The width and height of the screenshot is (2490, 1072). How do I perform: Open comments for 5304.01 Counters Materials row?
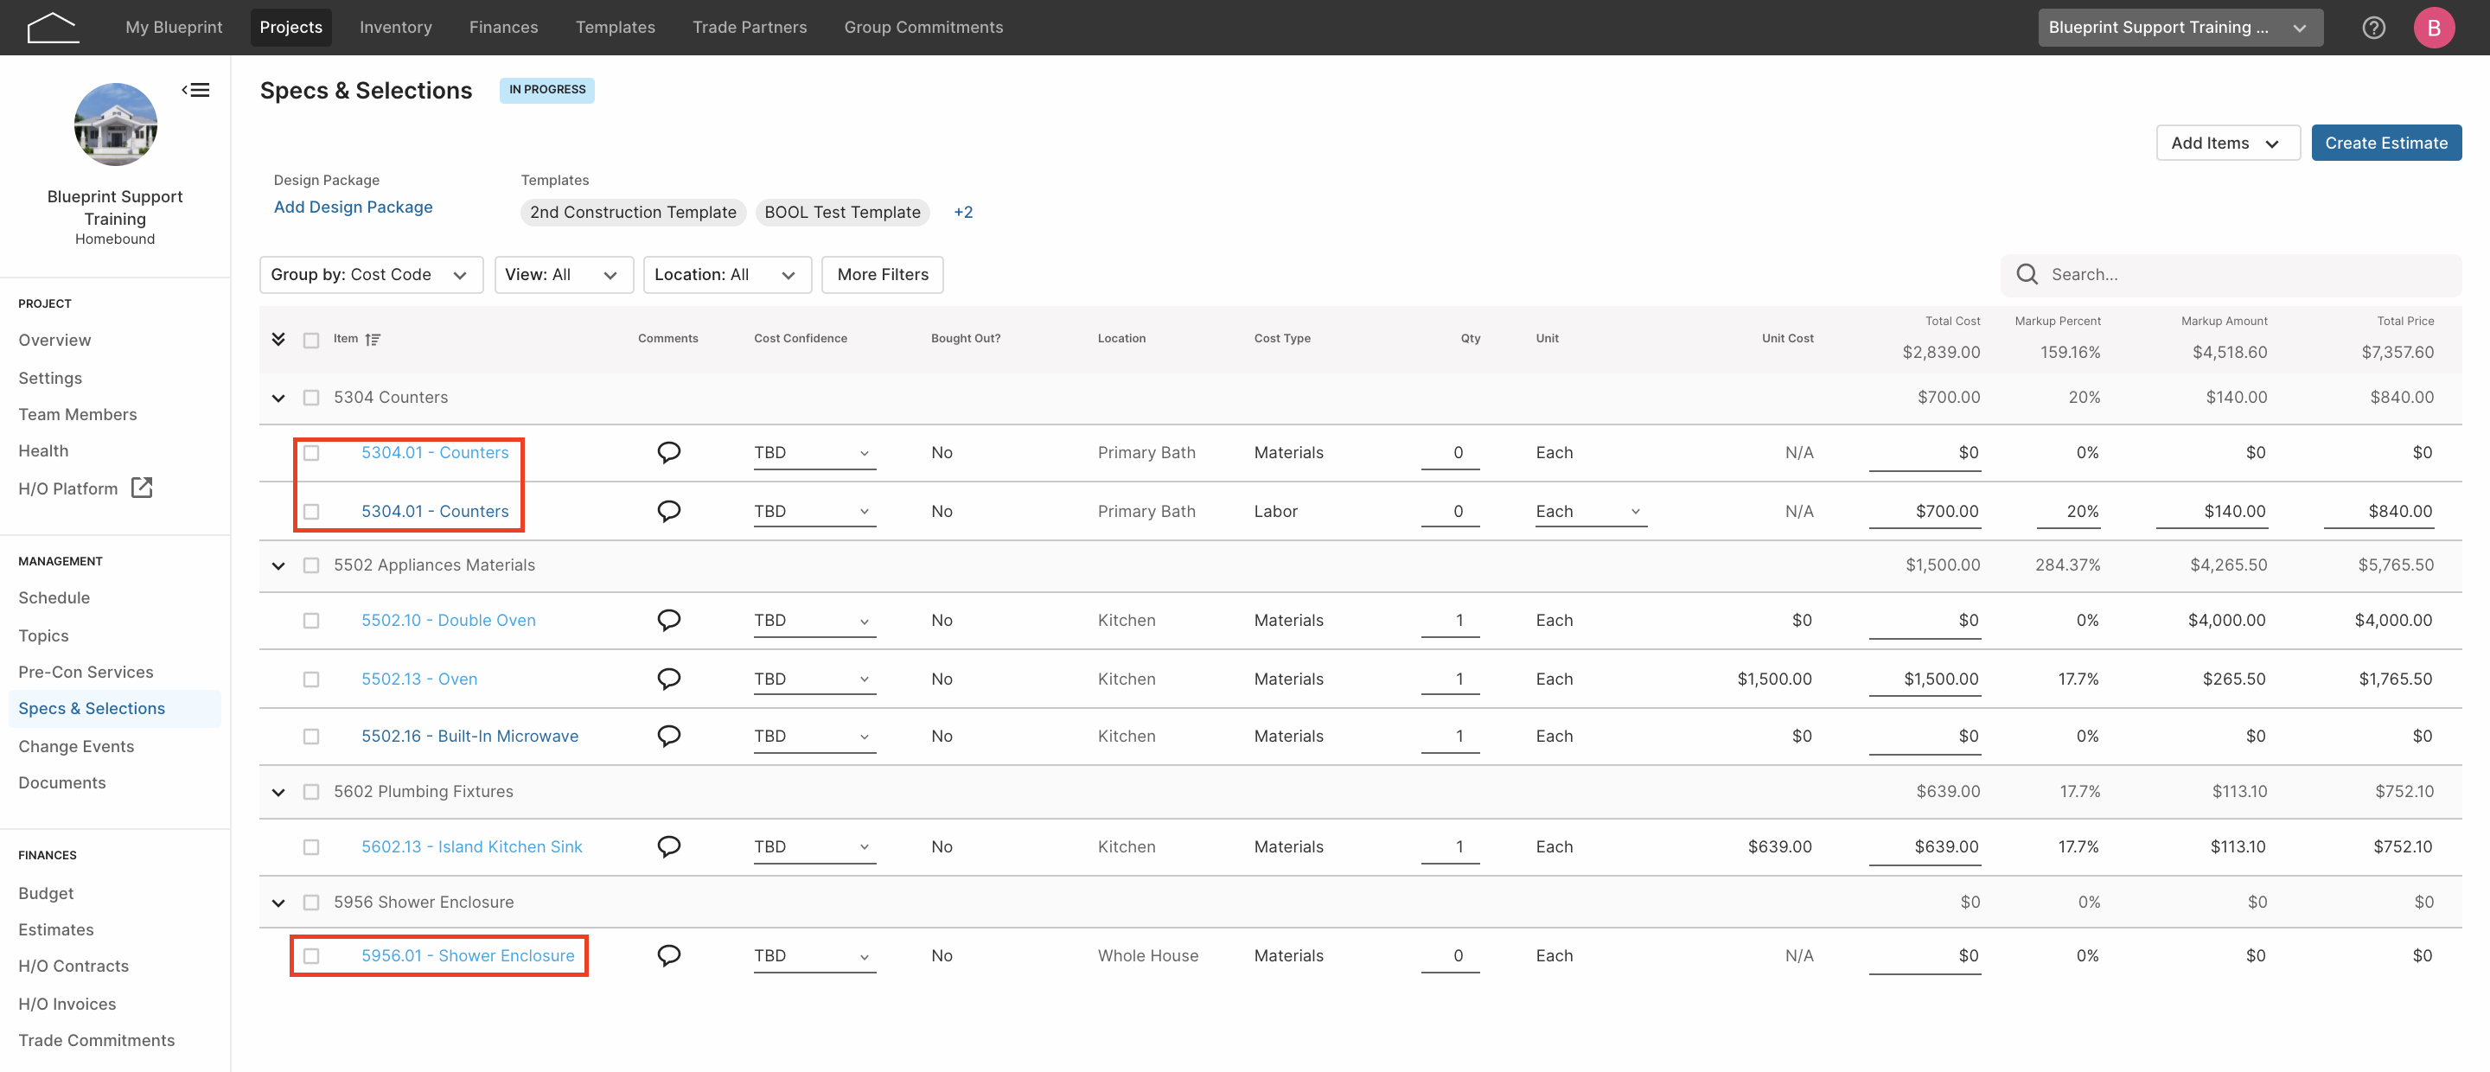click(669, 452)
